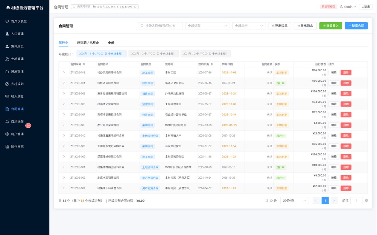The height and width of the screenshot is (235, 377).
Task: Select the 收入测算 money icon
Action: [x=7, y=96]
